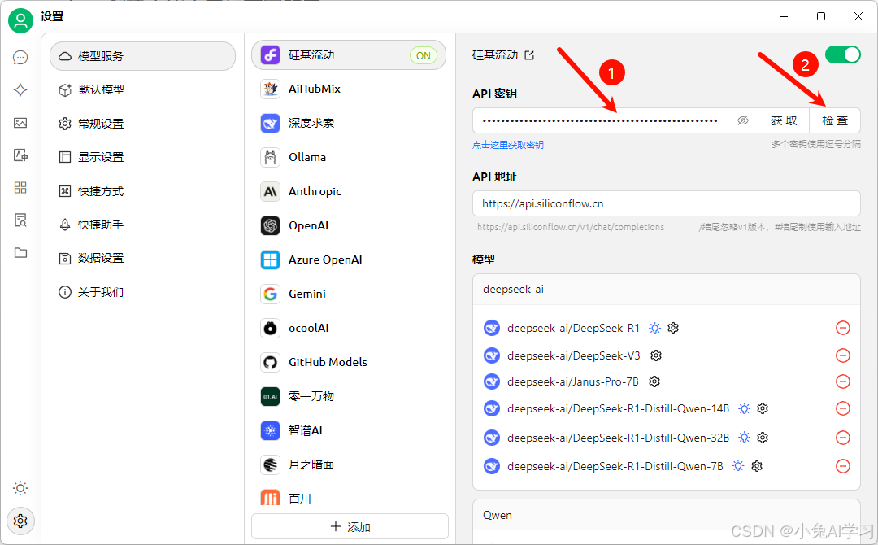Open the 显示设置 settings menu
This screenshot has height=545, width=878.
[142, 157]
